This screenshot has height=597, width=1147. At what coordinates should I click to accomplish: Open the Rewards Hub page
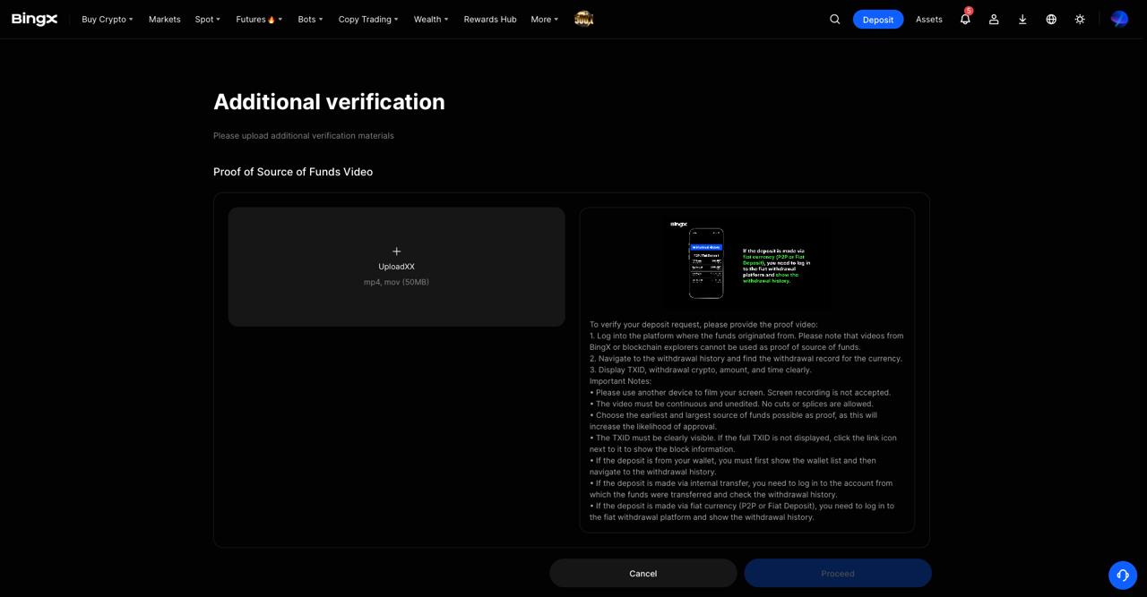click(490, 19)
